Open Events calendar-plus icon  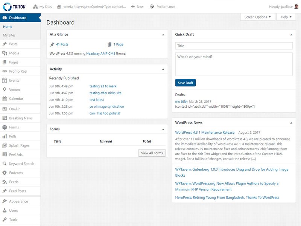point(5,80)
